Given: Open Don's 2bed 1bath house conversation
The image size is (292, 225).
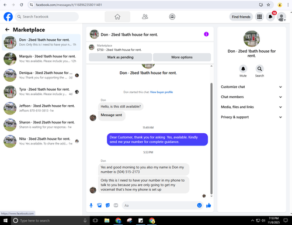Looking at the screenshot, I should tap(41, 42).
